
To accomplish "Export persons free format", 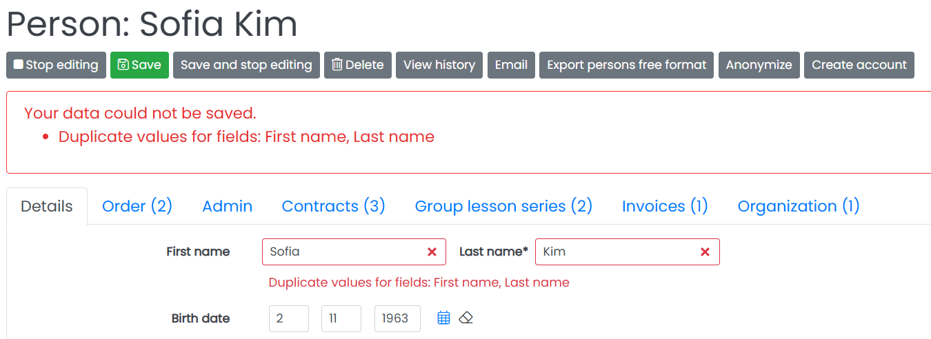I will pos(626,65).
